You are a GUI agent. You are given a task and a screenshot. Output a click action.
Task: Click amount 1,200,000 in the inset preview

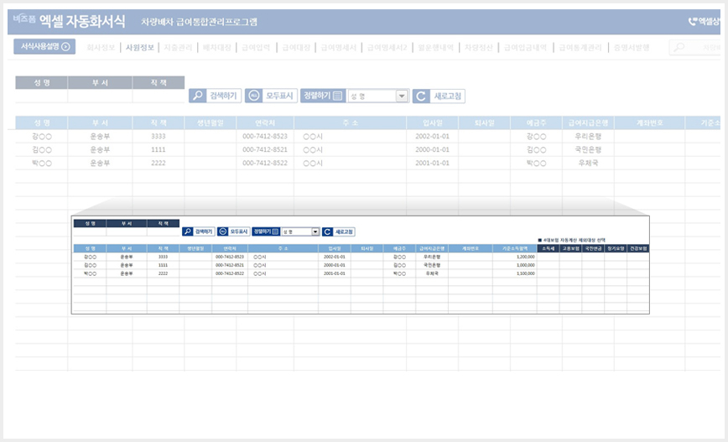(x=526, y=257)
